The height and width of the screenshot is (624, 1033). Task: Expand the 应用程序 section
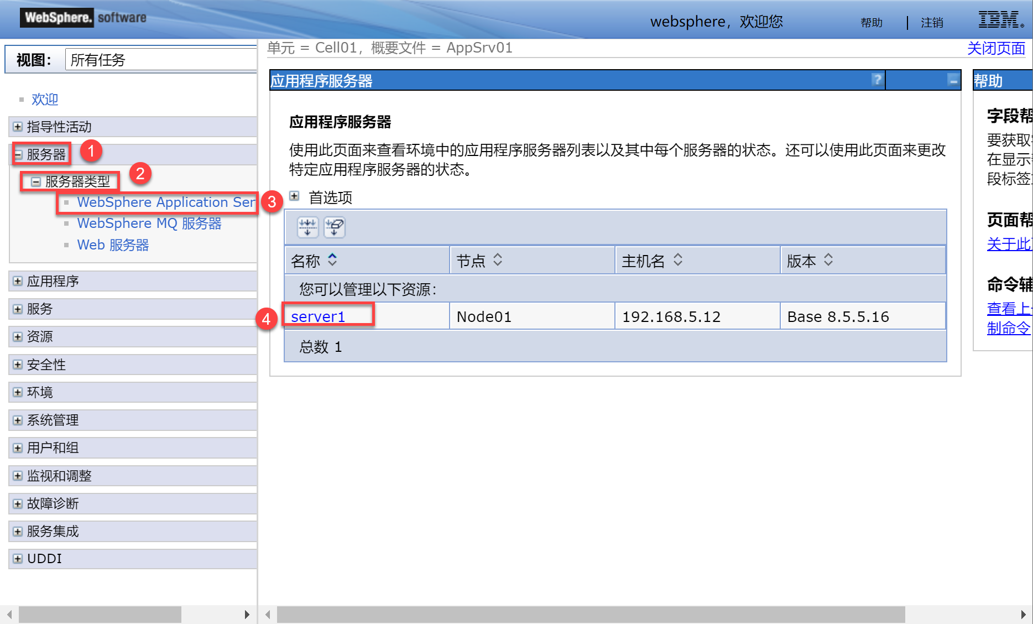click(x=18, y=281)
